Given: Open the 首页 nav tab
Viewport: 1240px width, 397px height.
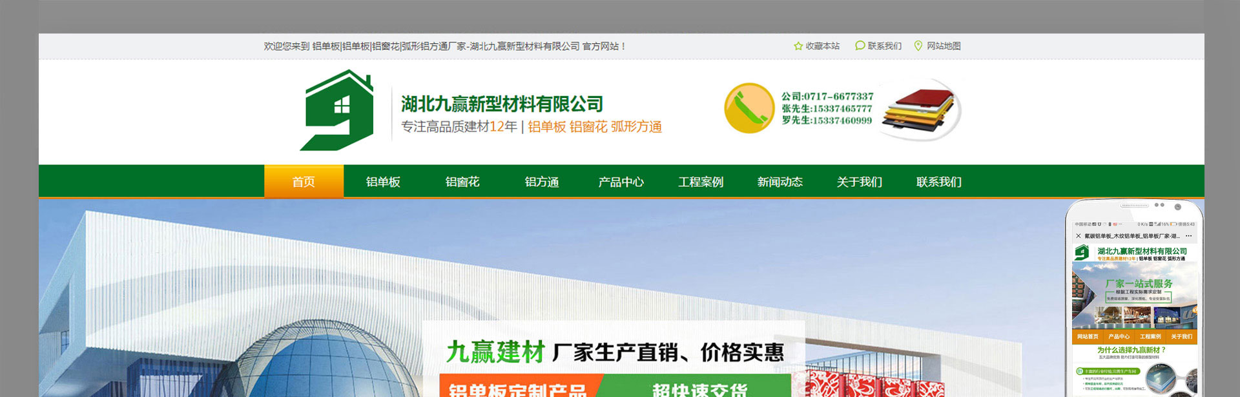Looking at the screenshot, I should (x=304, y=182).
